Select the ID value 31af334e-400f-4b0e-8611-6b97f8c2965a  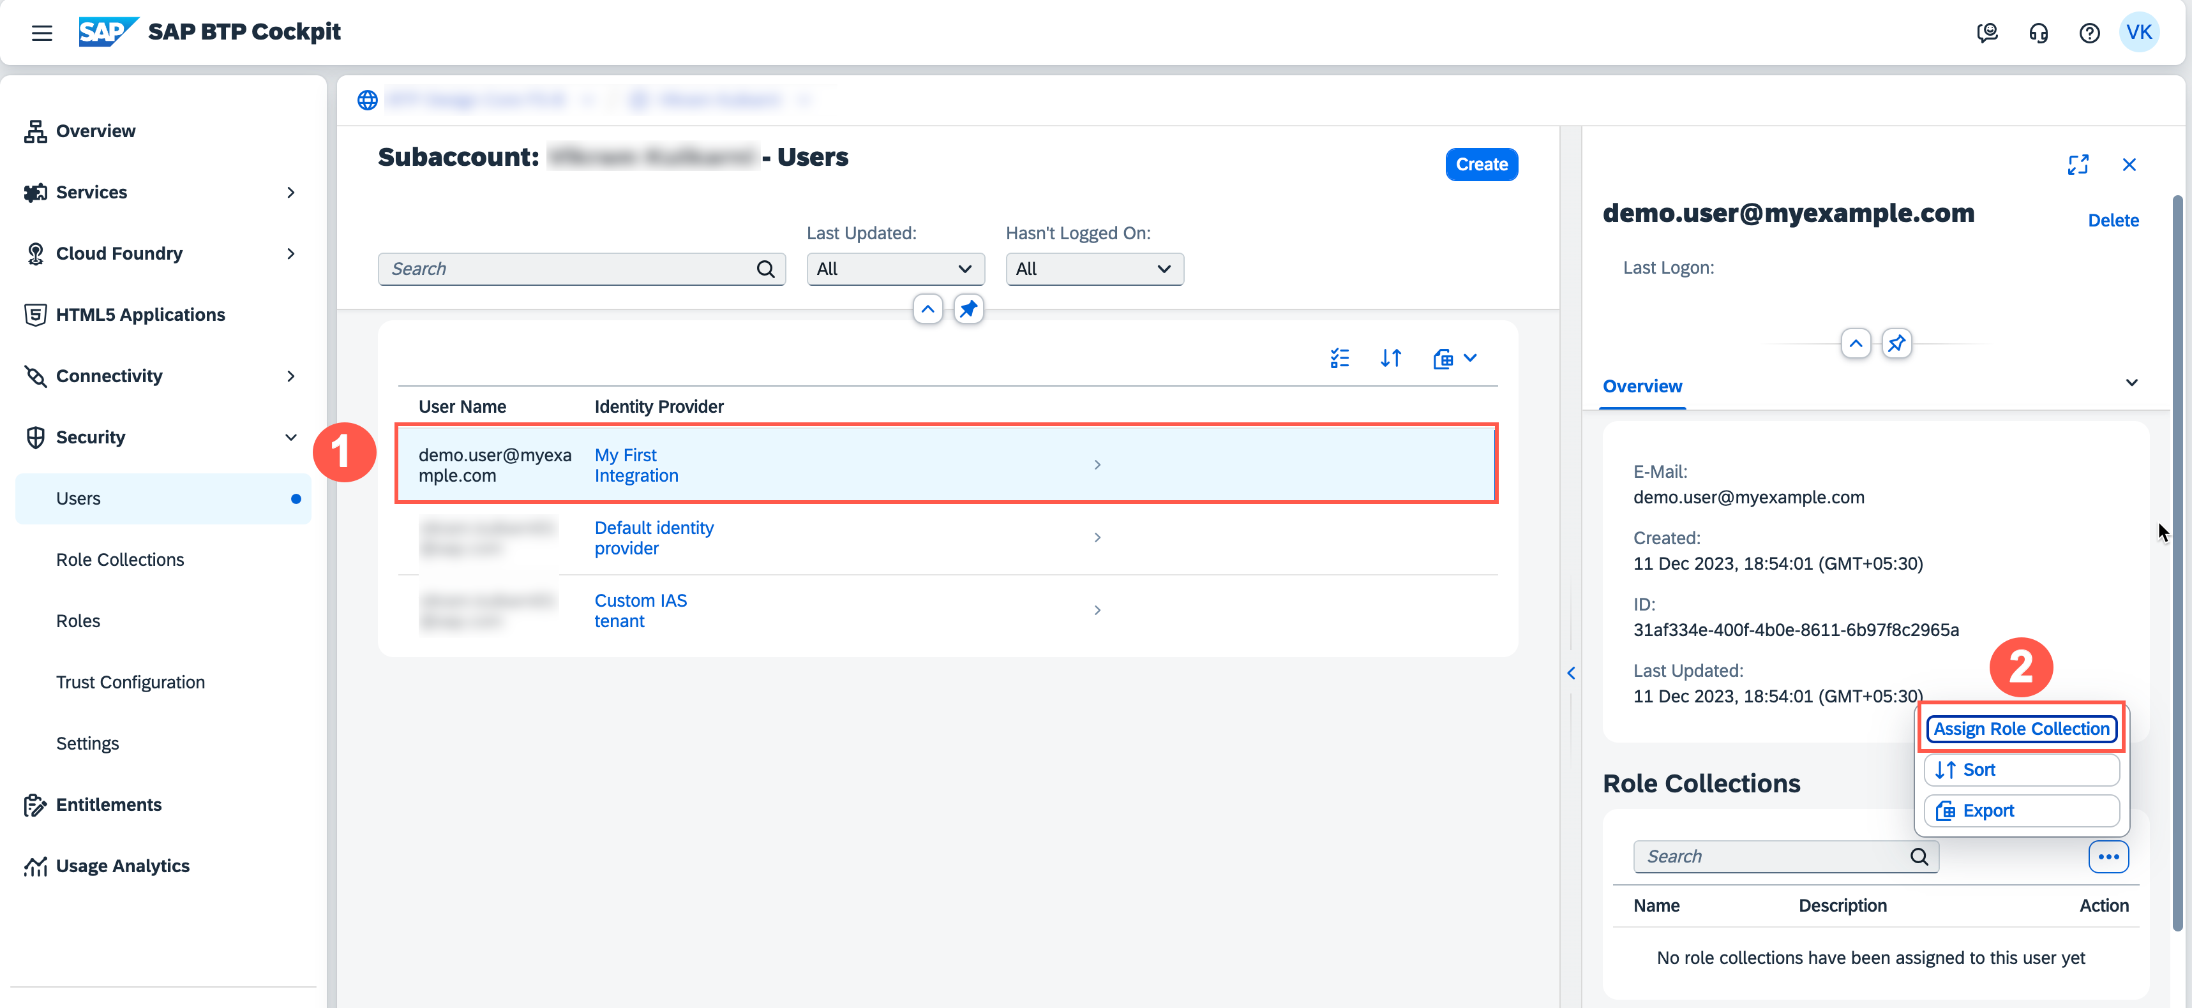1796,630
